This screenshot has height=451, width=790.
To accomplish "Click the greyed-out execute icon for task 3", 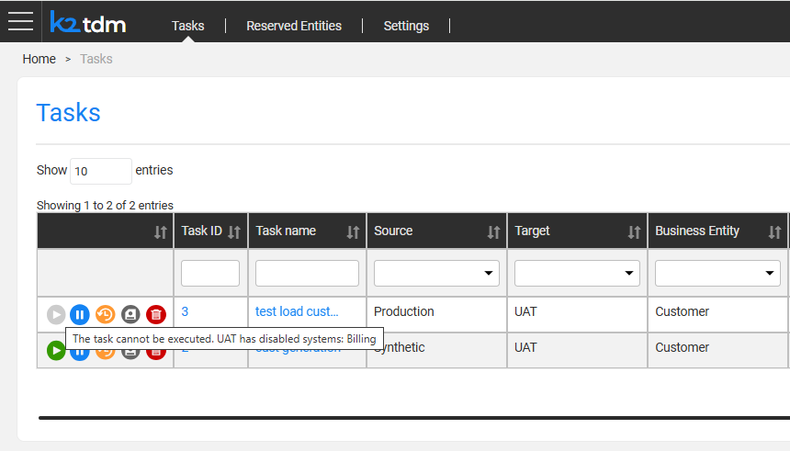I will click(56, 315).
